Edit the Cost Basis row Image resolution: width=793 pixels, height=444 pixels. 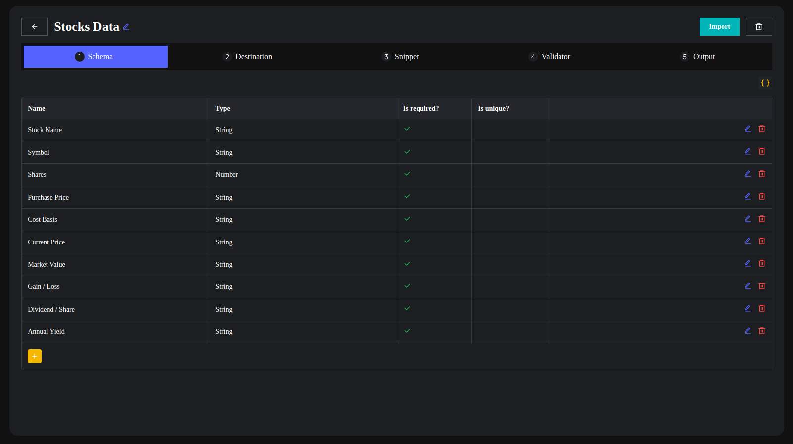(x=748, y=219)
